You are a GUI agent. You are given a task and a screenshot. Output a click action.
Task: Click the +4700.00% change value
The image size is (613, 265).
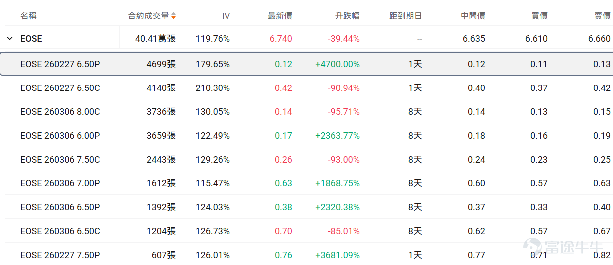coord(337,64)
